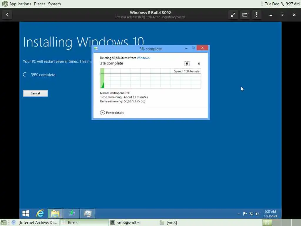Open Action Center flag icon
The height and width of the screenshot is (226, 301).
click(245, 214)
